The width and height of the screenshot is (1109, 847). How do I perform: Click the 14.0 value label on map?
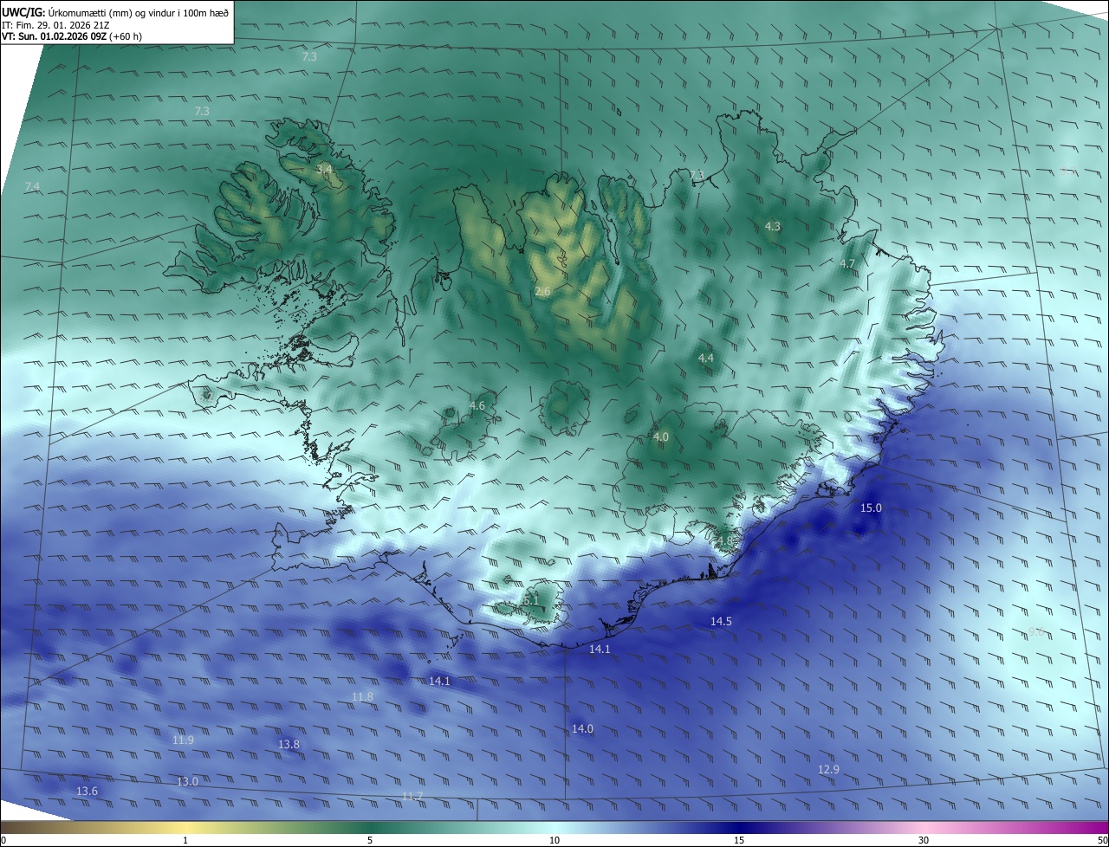(582, 728)
